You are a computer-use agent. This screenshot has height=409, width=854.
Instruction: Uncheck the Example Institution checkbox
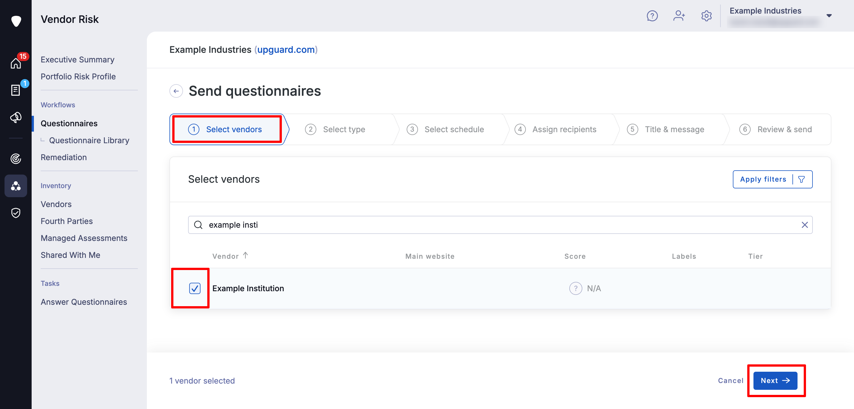(x=195, y=288)
